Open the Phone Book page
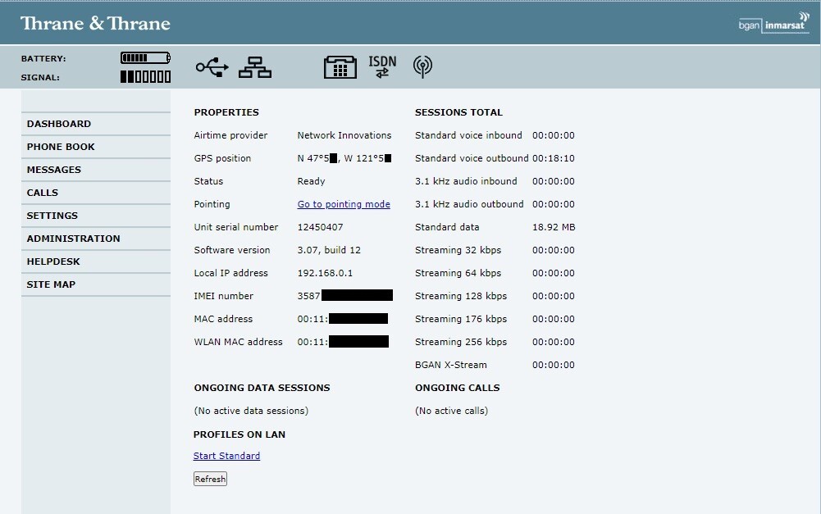The image size is (821, 514). click(x=96, y=147)
